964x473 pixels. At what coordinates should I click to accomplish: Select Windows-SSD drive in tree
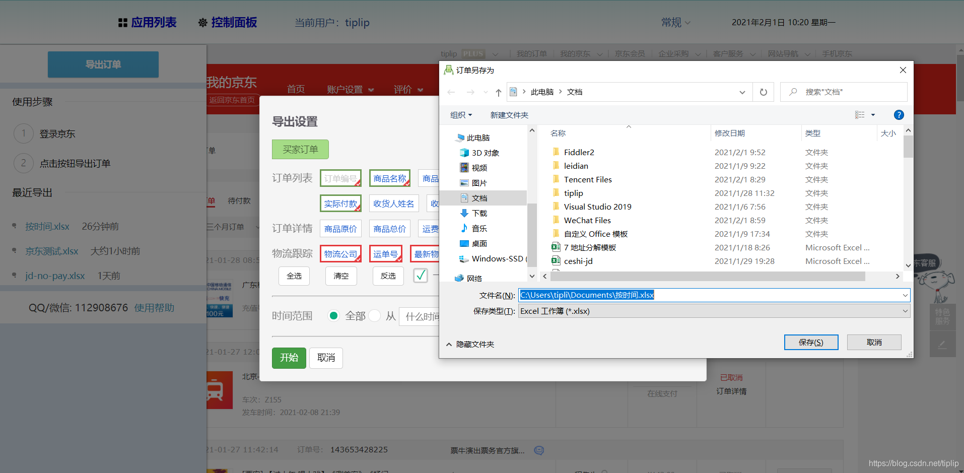[x=493, y=258]
